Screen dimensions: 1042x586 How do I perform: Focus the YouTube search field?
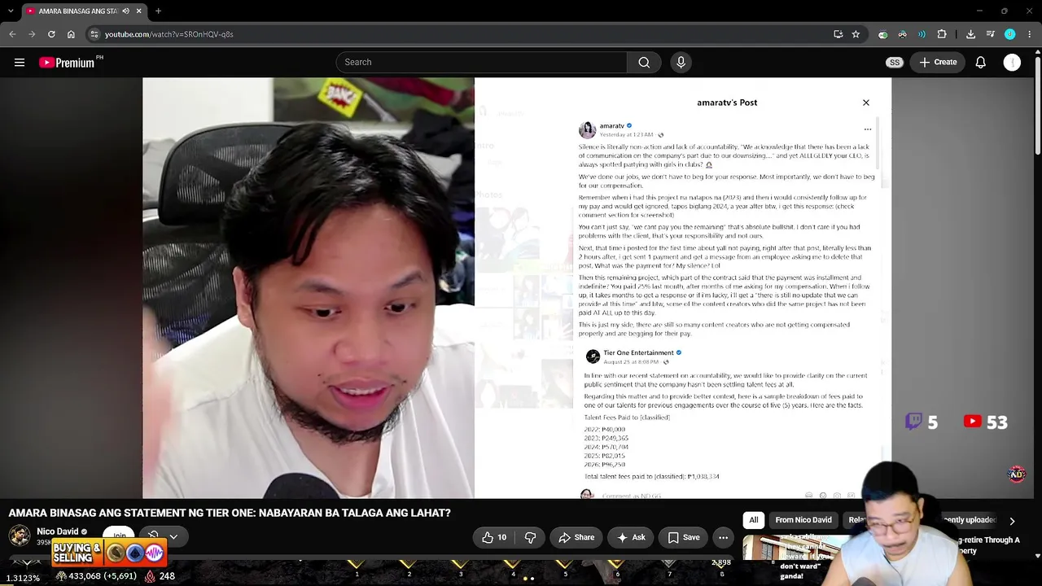[x=482, y=62]
